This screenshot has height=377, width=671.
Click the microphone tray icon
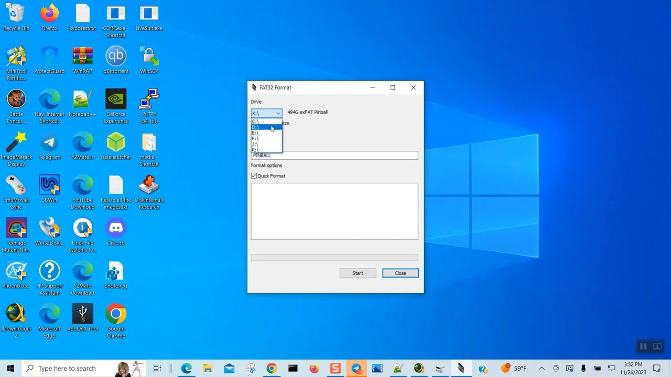[583, 368]
